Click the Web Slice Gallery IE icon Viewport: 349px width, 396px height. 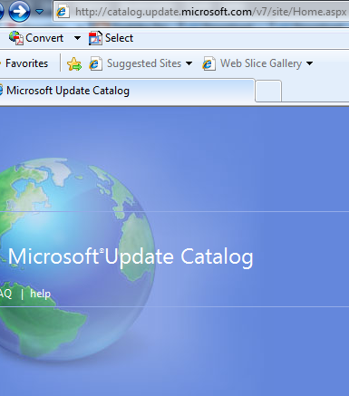(x=208, y=63)
